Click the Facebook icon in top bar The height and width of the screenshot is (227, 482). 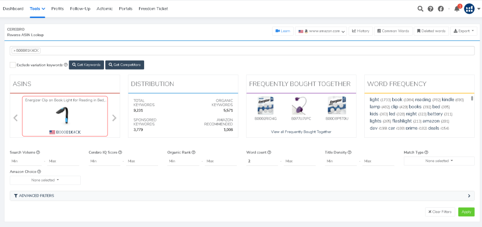click(440, 8)
